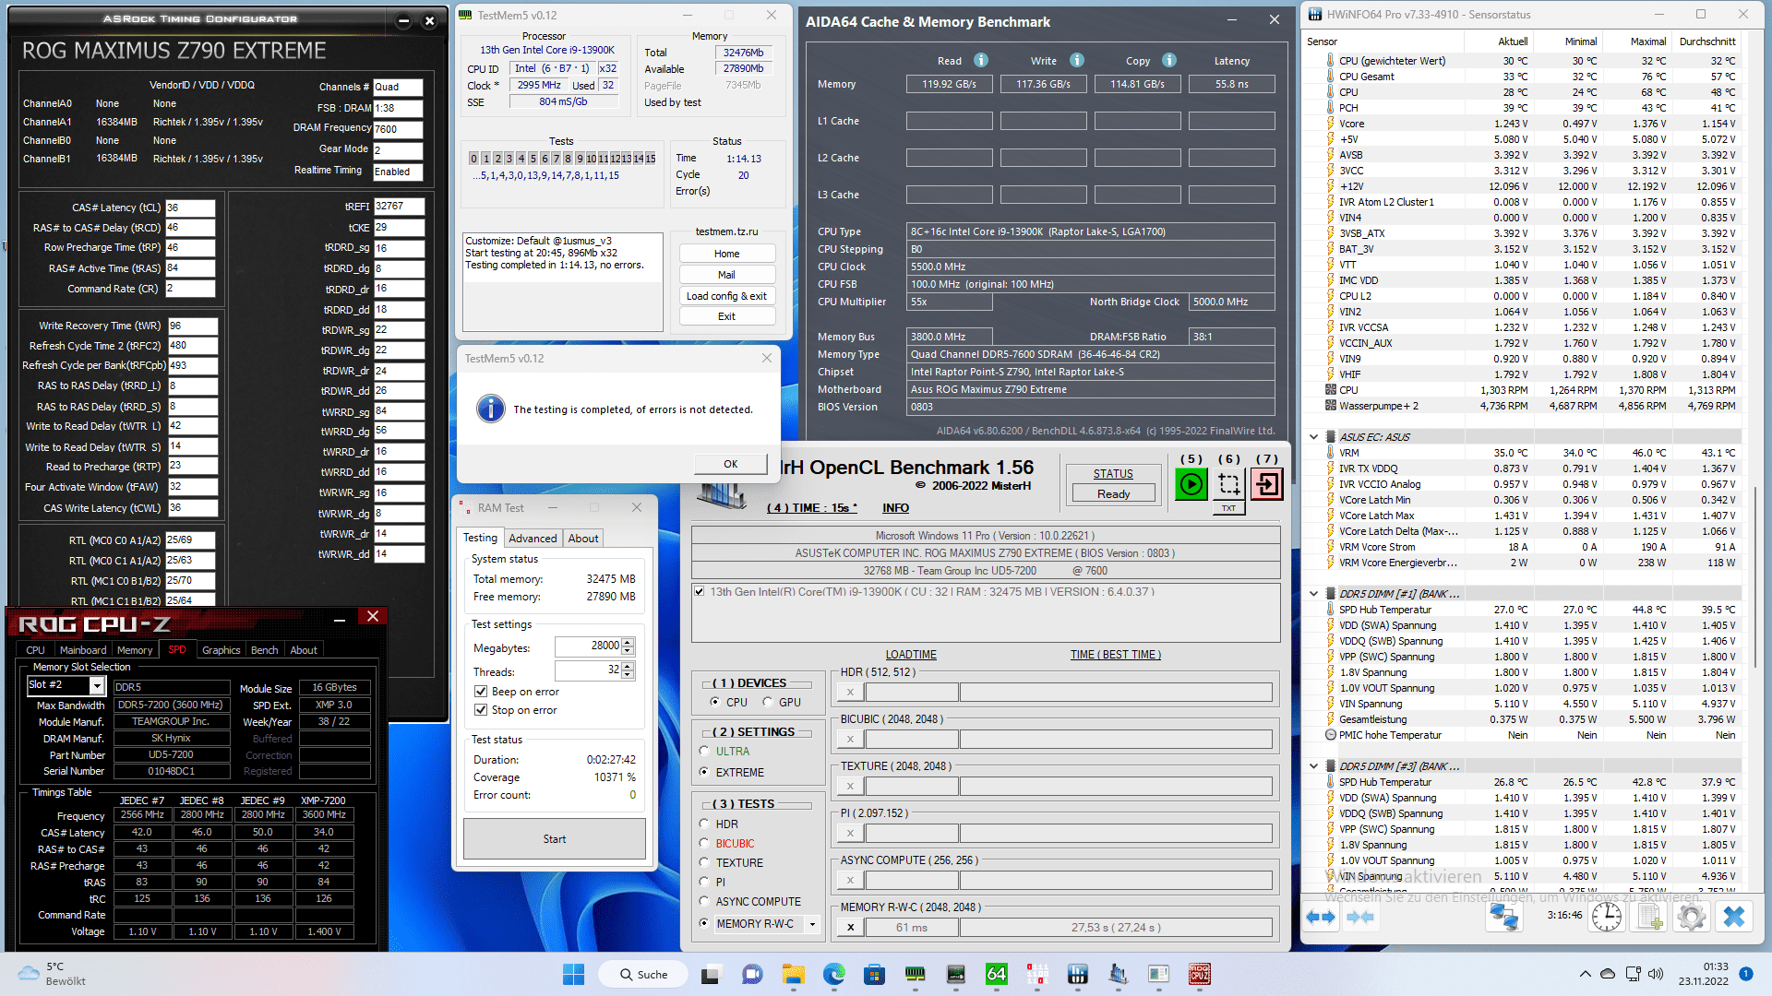
Task: Collapse the DDR5 DIMM [#1] sensor group
Action: (x=1313, y=594)
